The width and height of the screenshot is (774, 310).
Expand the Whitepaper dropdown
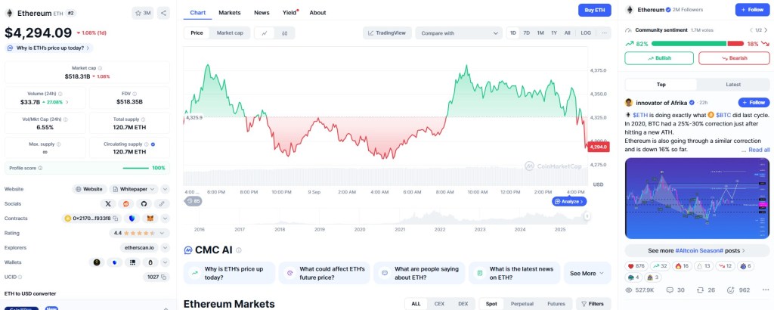tap(133, 189)
